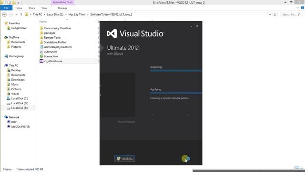Switch to the Home ribbon tab
Viewport: 305px width, 172px height.
click(19, 8)
